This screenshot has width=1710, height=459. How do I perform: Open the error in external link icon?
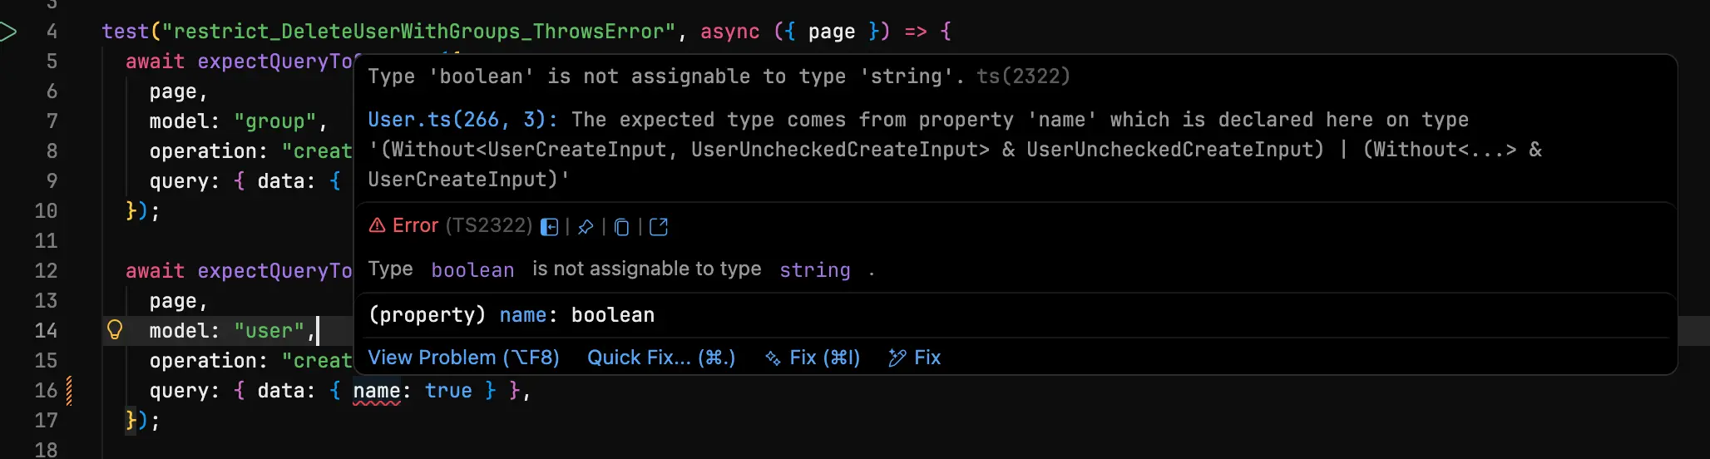coord(658,227)
